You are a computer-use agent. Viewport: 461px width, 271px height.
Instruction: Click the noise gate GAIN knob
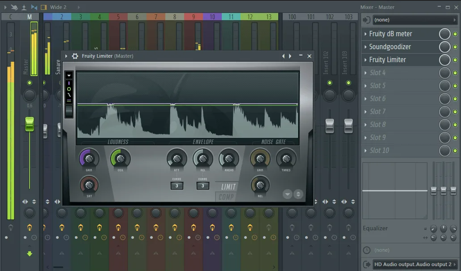point(260,159)
